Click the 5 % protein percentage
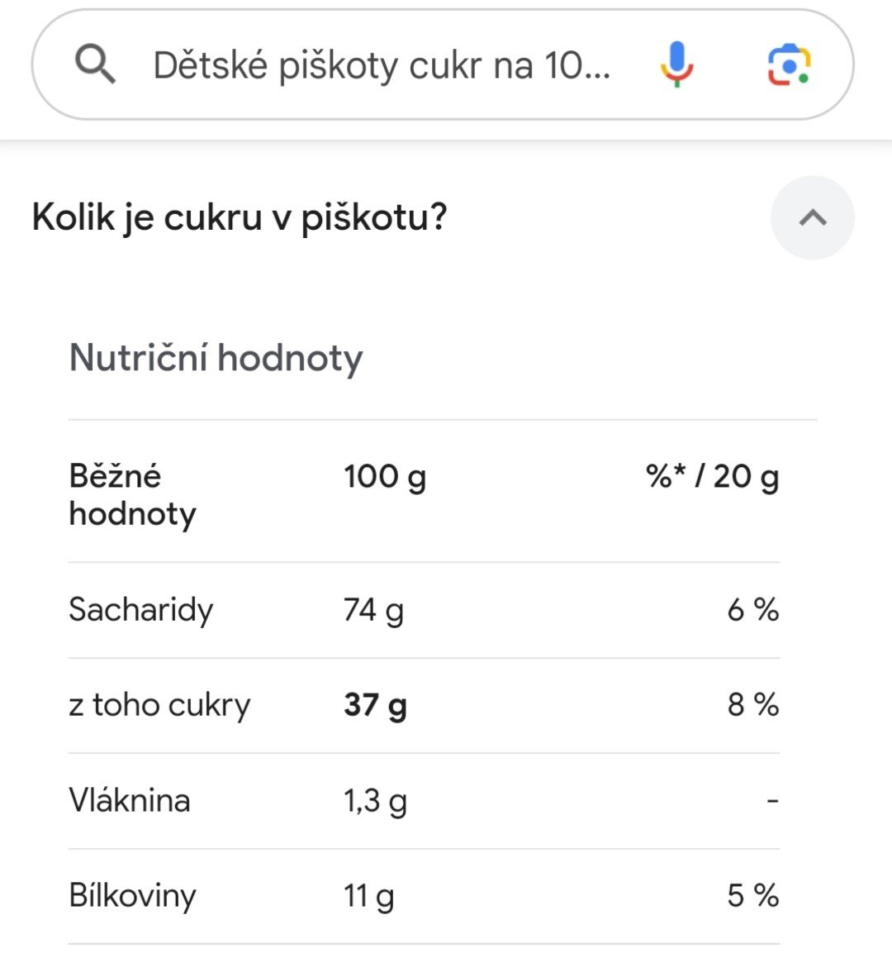The image size is (892, 958). coord(752,895)
